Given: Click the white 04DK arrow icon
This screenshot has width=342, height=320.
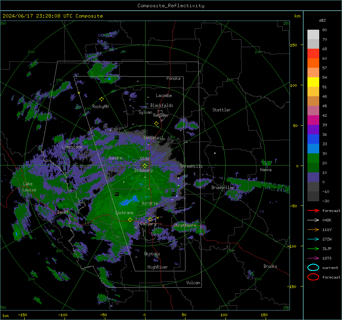Looking at the screenshot, I should (x=313, y=220).
